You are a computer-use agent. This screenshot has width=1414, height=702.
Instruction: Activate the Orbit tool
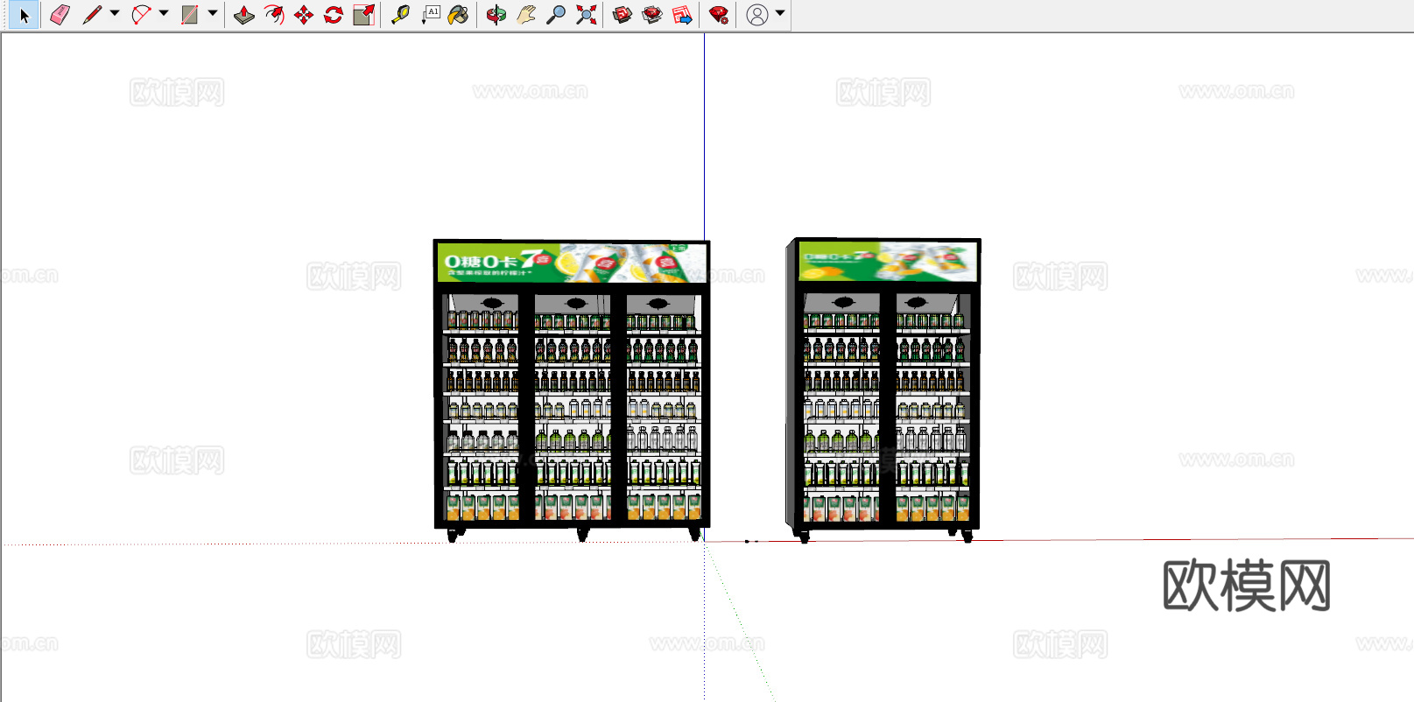point(496,15)
